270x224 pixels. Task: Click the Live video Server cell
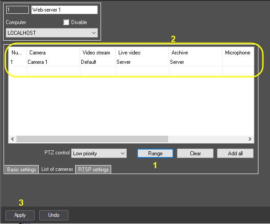141,62
